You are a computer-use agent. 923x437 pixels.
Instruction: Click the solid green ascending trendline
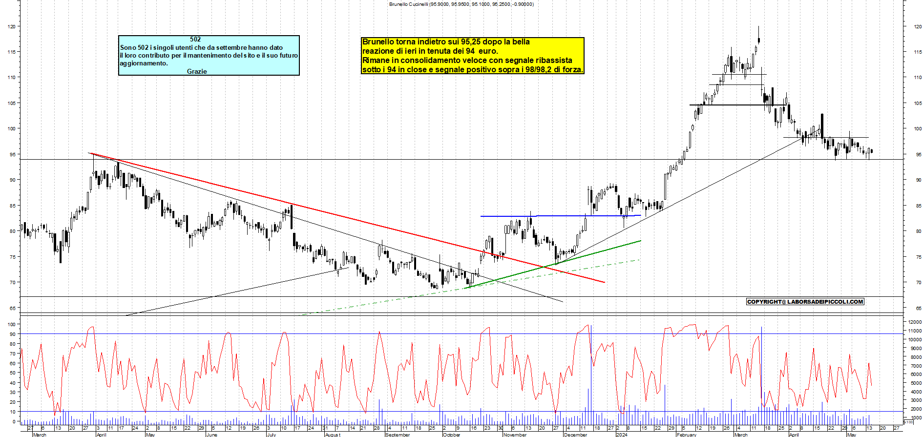[552, 264]
